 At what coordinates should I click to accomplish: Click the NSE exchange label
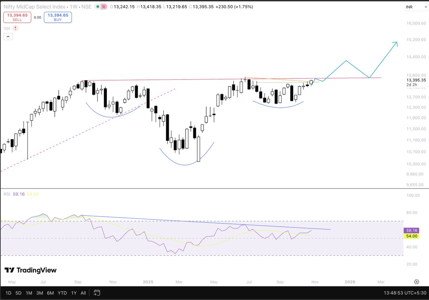87,7
